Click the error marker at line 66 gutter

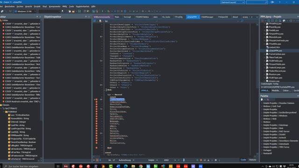(x=96, y=99)
